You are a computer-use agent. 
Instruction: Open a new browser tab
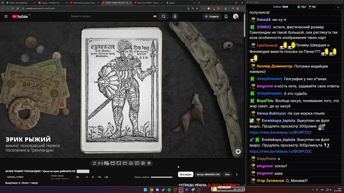point(199,3)
